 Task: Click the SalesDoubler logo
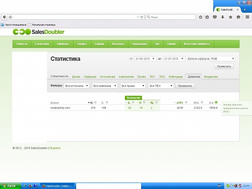pyautogui.click(x=39, y=32)
